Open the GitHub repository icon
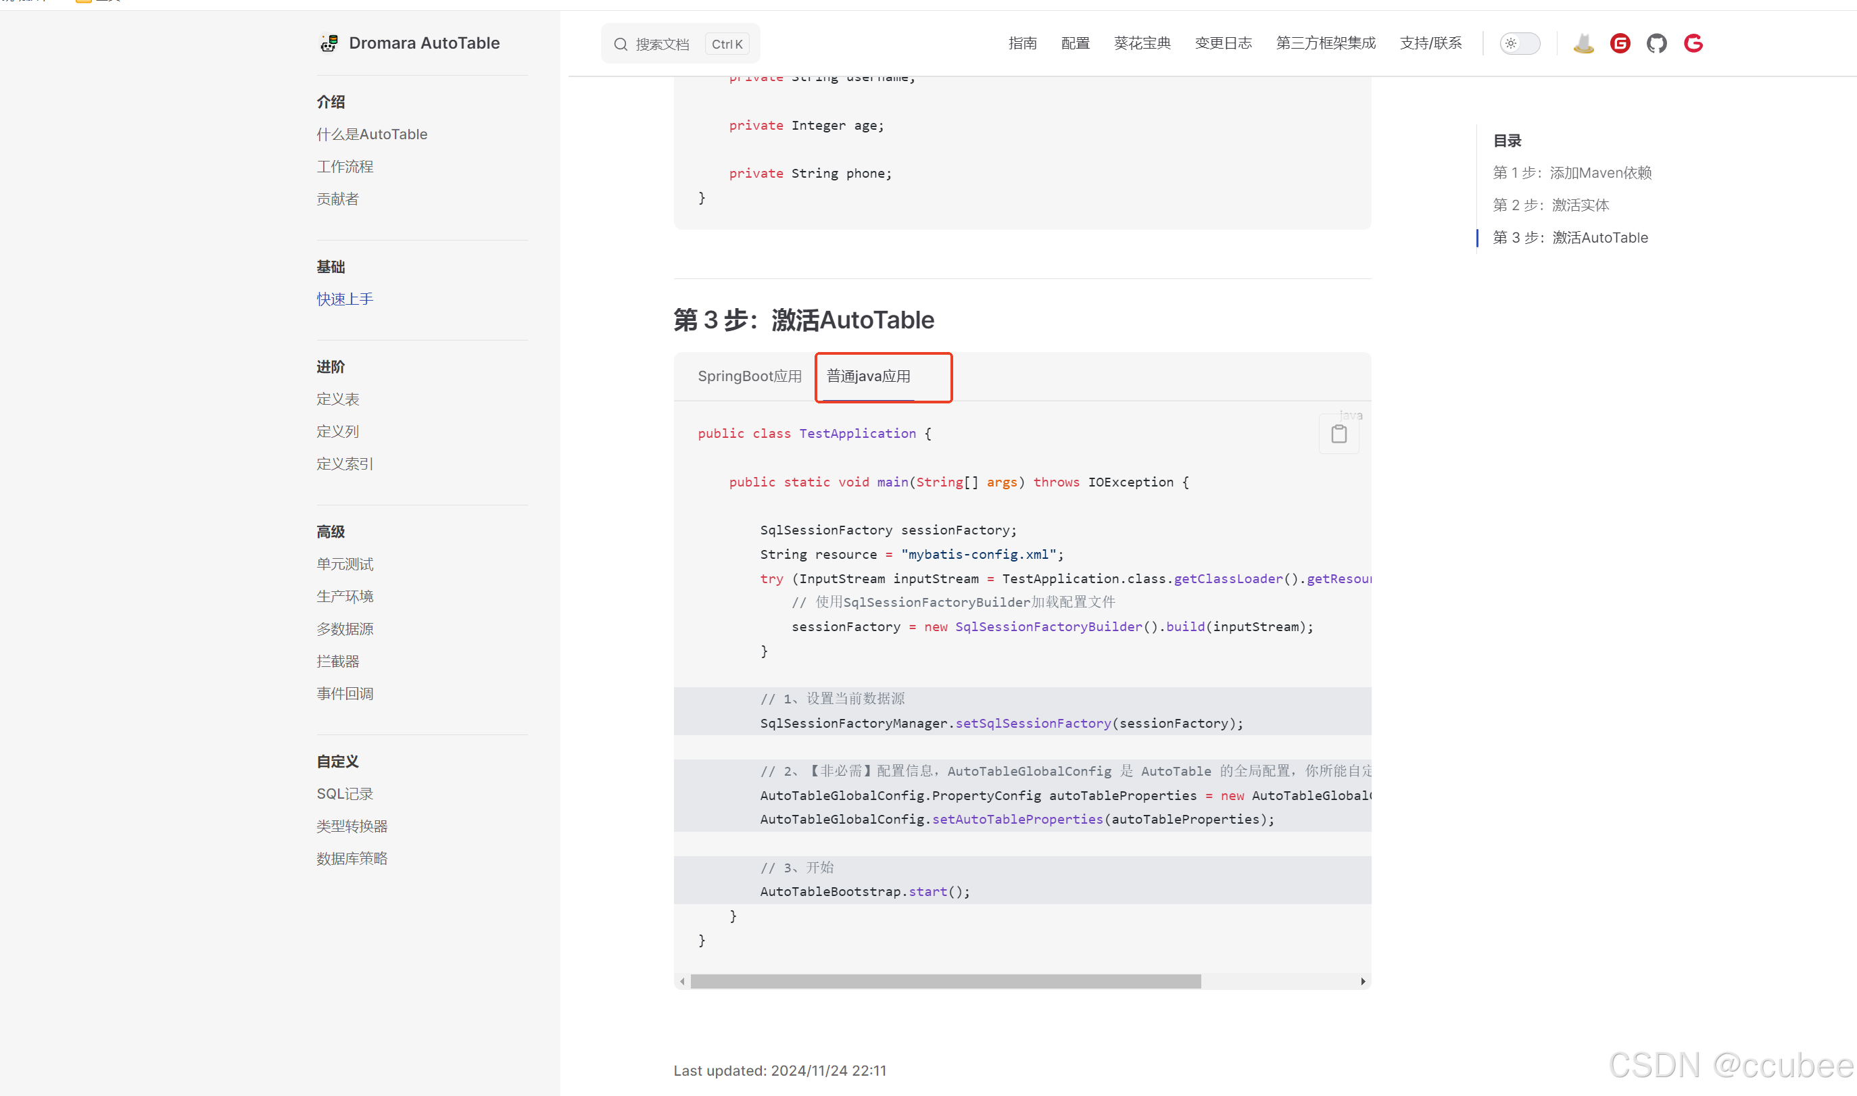The image size is (1857, 1096). 1656,43
